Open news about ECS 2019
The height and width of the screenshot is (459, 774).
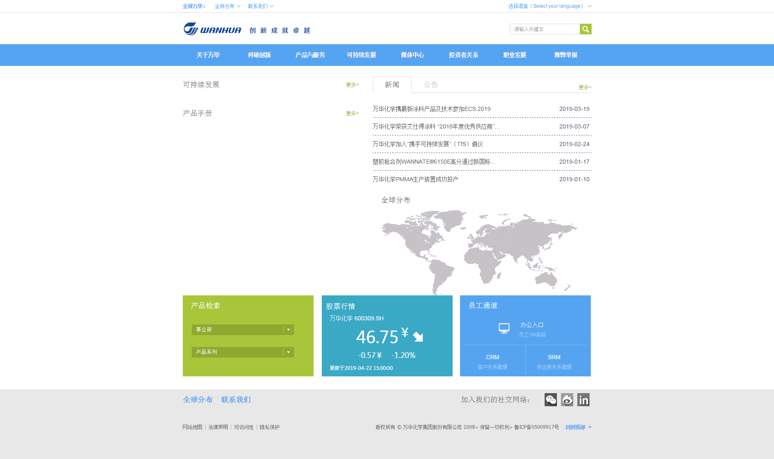[431, 109]
